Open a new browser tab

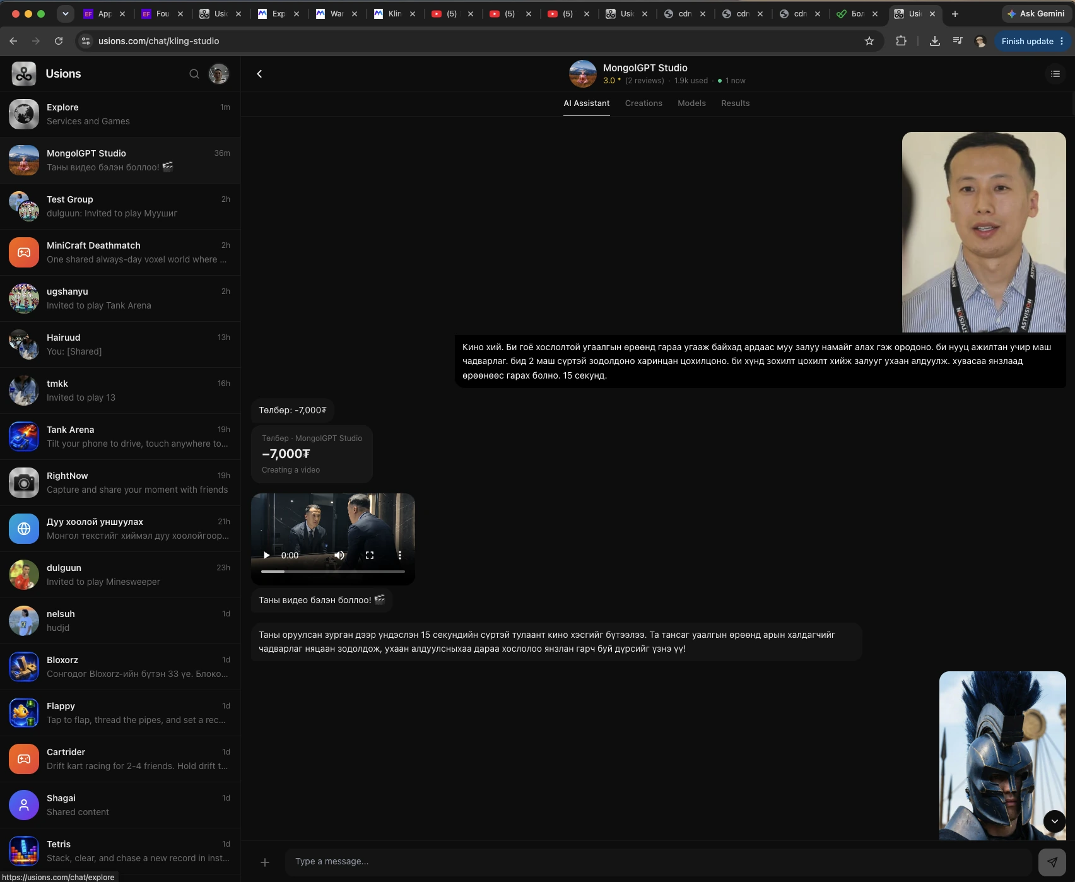955,14
